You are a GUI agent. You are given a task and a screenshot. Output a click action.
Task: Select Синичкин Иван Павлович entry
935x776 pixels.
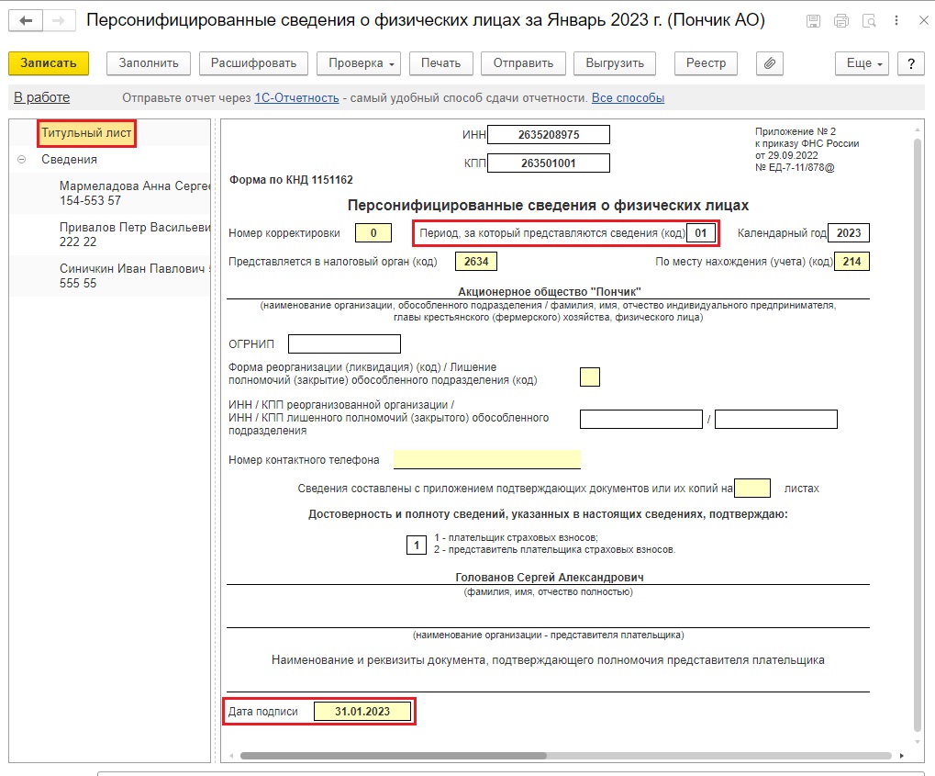pyautogui.click(x=134, y=276)
